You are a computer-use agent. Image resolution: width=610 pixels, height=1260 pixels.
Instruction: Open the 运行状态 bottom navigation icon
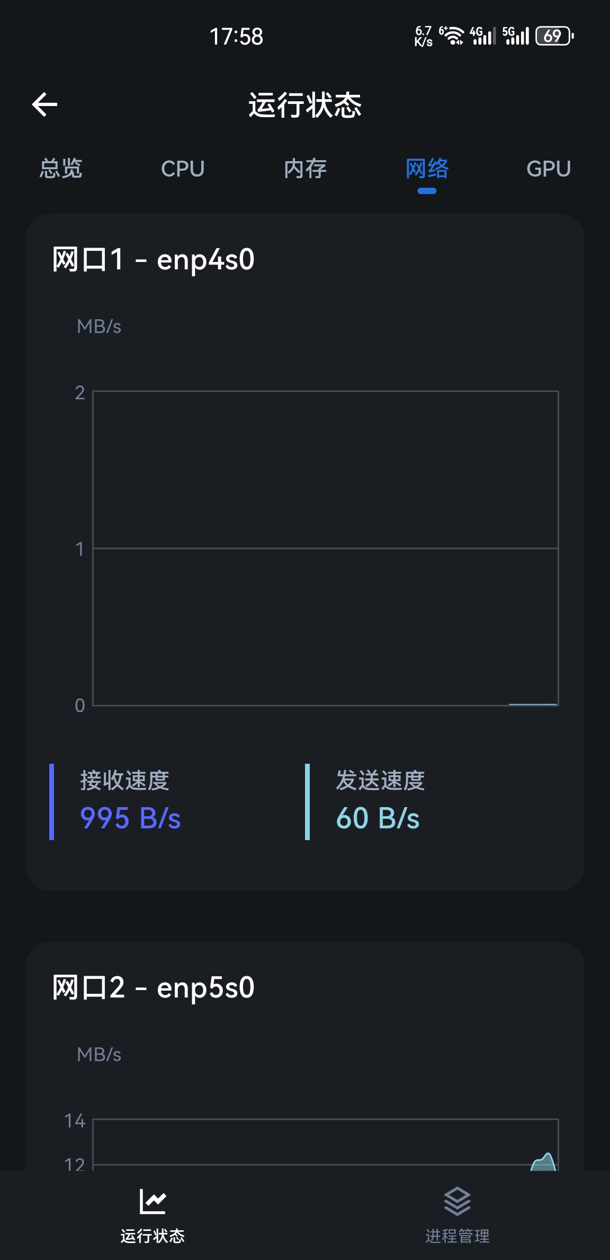(x=152, y=1201)
